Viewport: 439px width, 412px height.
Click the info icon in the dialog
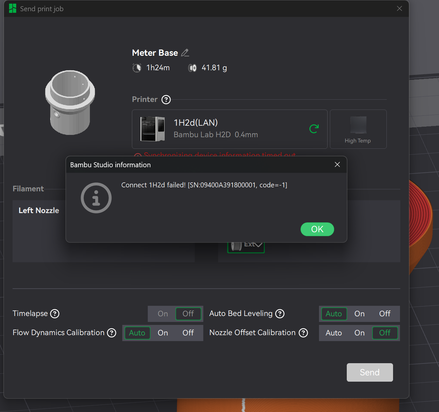(96, 198)
